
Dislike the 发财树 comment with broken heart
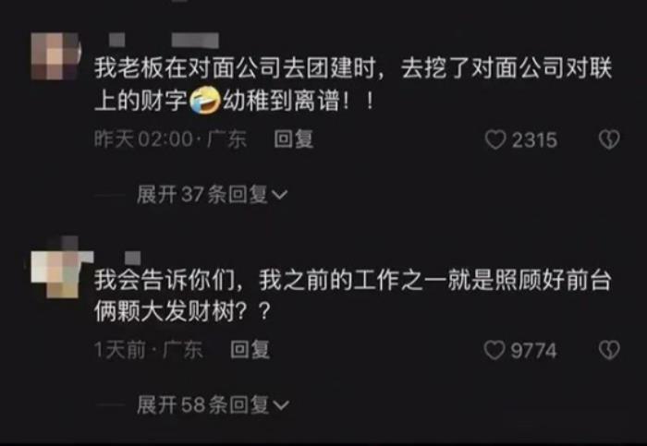(x=609, y=350)
